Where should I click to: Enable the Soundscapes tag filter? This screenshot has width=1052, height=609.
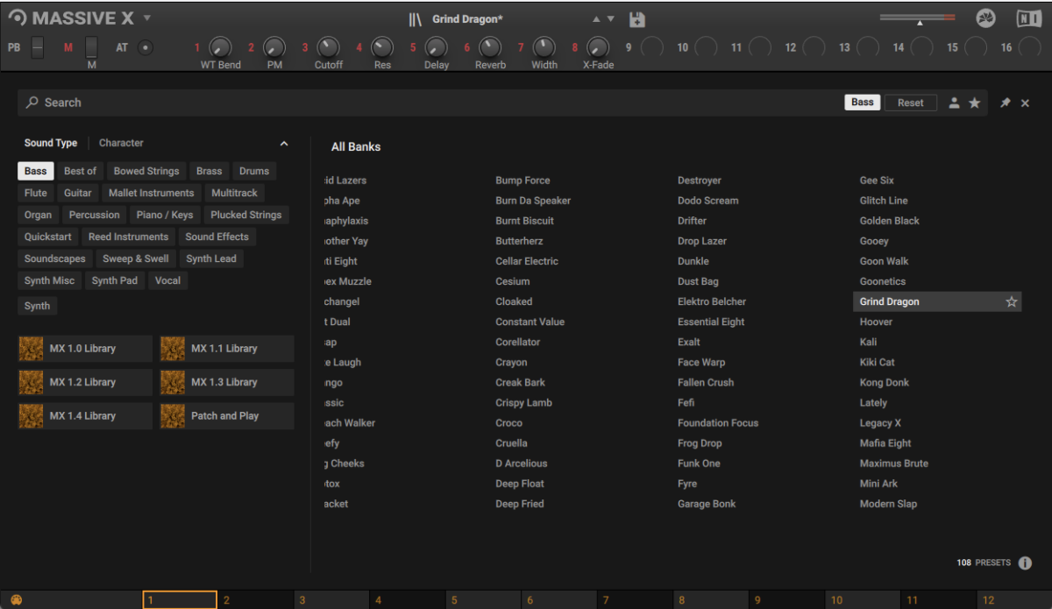click(55, 258)
